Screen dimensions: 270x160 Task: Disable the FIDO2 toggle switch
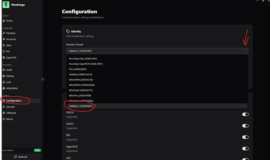[245, 114]
